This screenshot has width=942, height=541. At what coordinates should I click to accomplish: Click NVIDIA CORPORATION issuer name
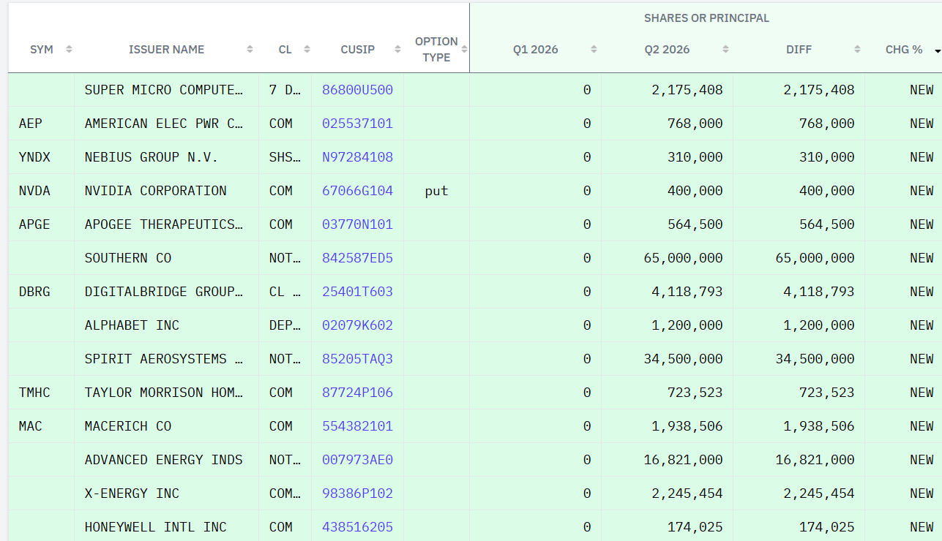[x=156, y=191]
